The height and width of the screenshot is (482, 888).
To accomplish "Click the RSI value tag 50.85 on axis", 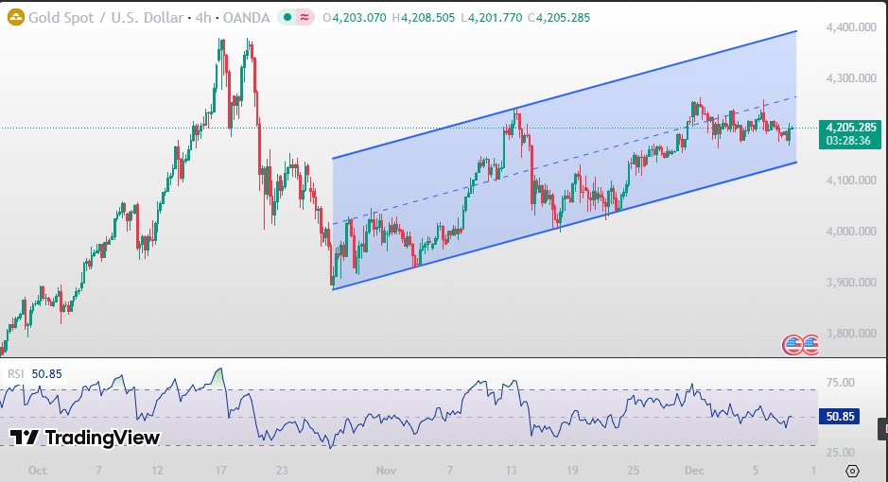I will tap(840, 416).
